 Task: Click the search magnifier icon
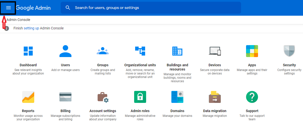pos(68,8)
